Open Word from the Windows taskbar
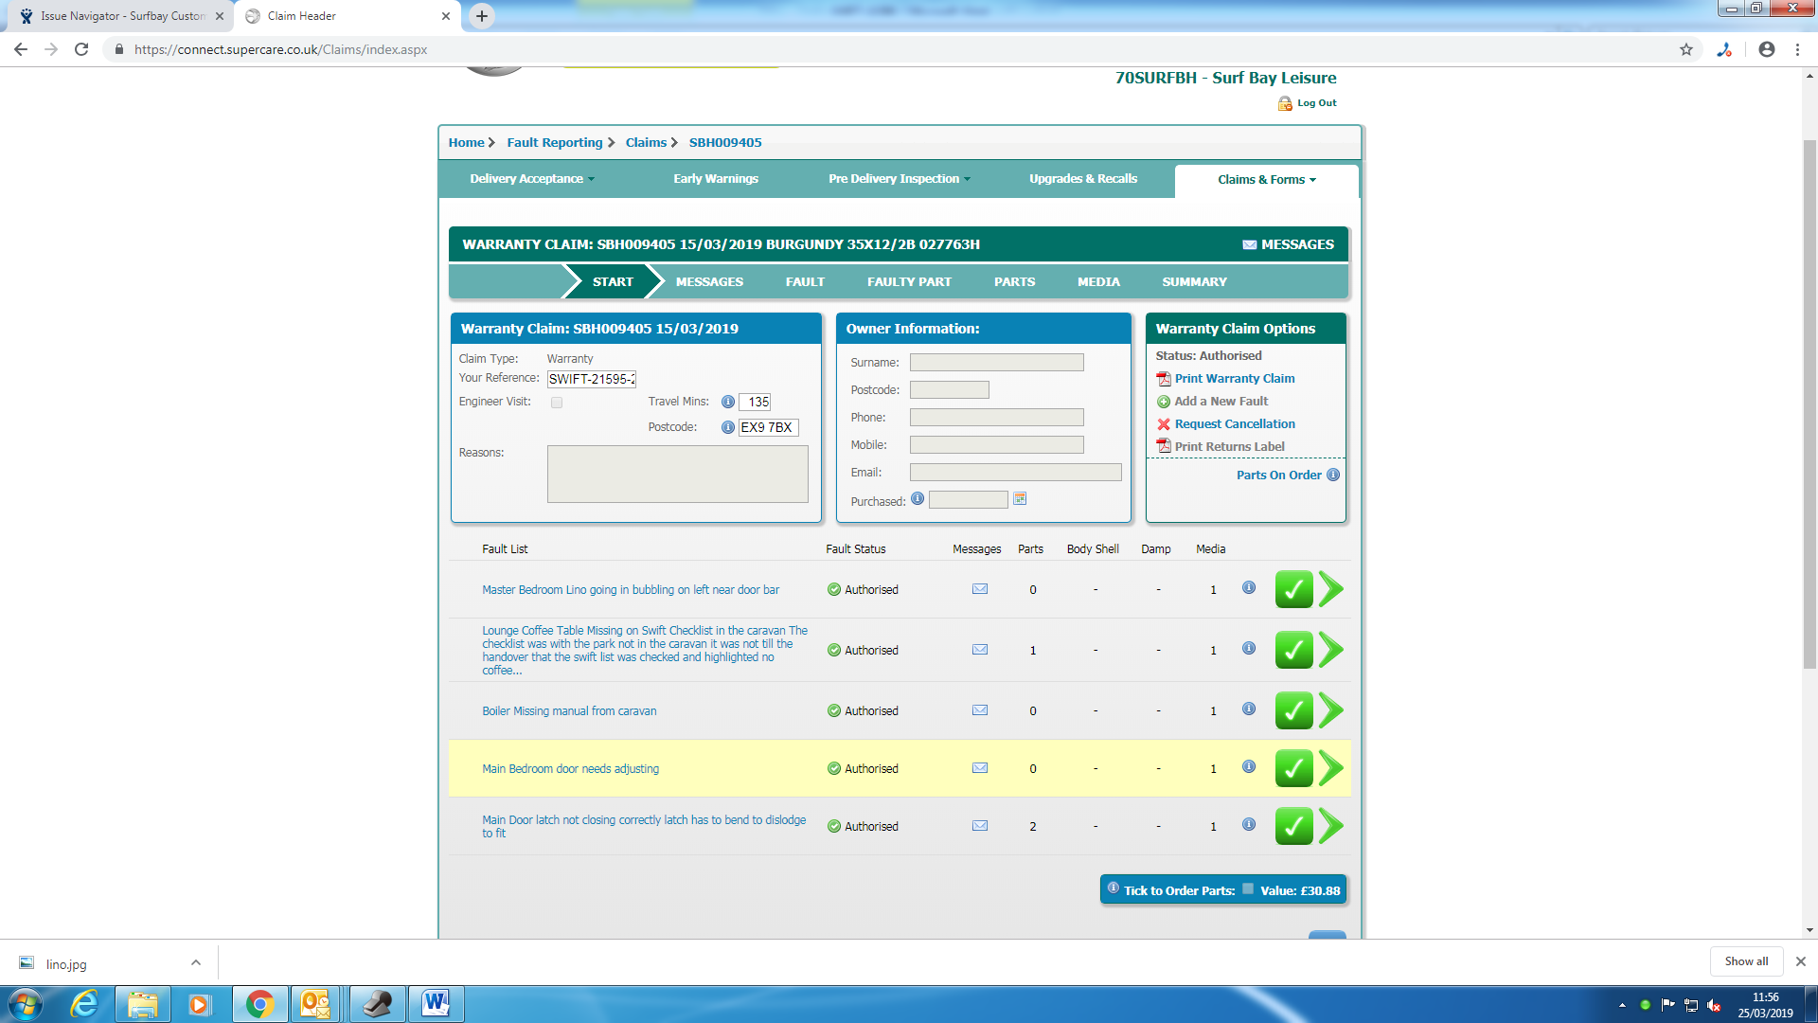The image size is (1818, 1023). 437,1003
